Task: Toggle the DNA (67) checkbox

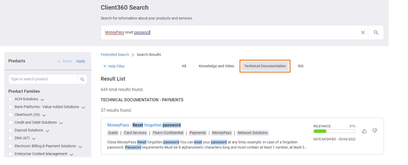Action: coord(11,138)
